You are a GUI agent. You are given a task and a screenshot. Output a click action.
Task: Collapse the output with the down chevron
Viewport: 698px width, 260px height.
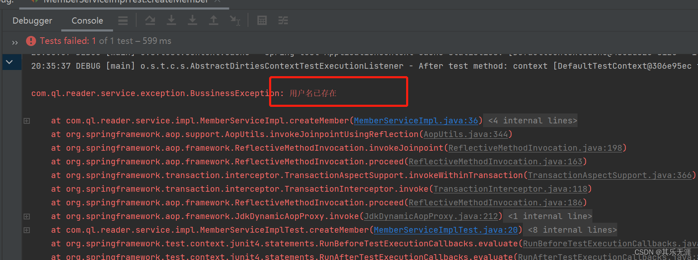(x=9, y=62)
